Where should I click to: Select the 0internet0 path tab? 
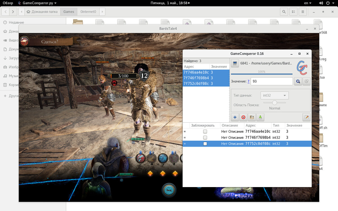(88, 12)
